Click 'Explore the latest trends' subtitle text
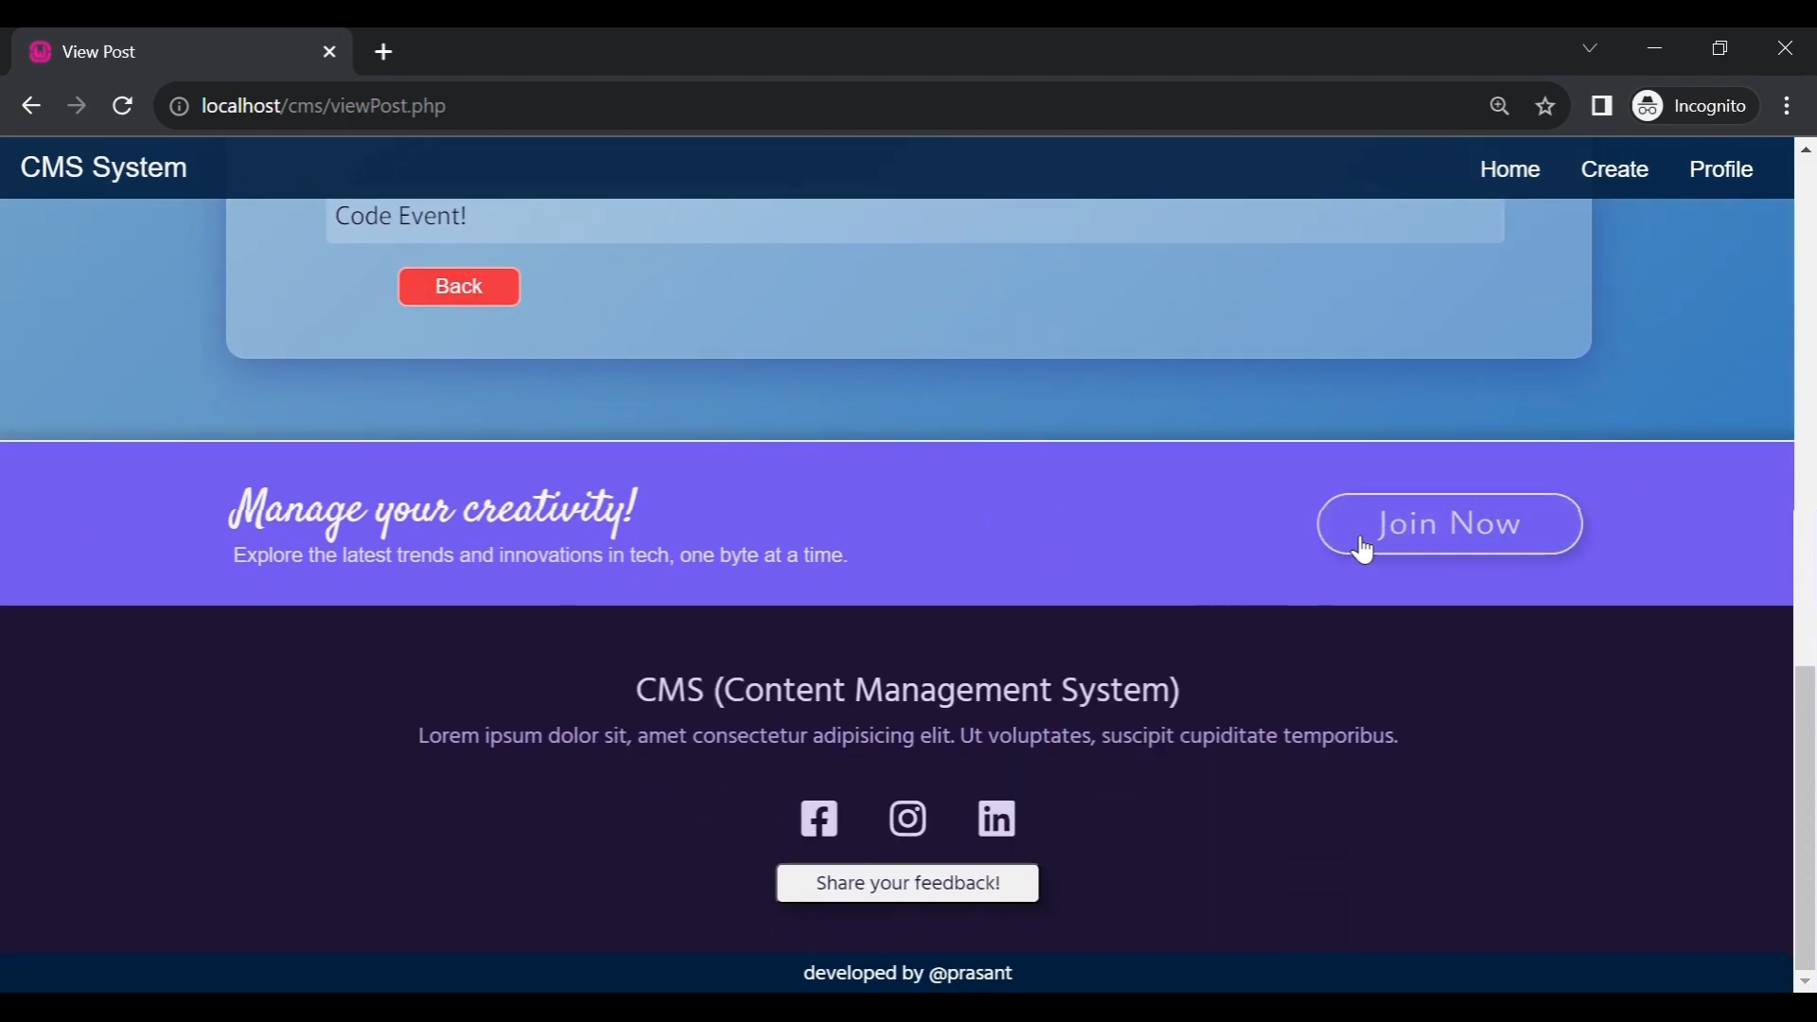The image size is (1817, 1022). (540, 556)
